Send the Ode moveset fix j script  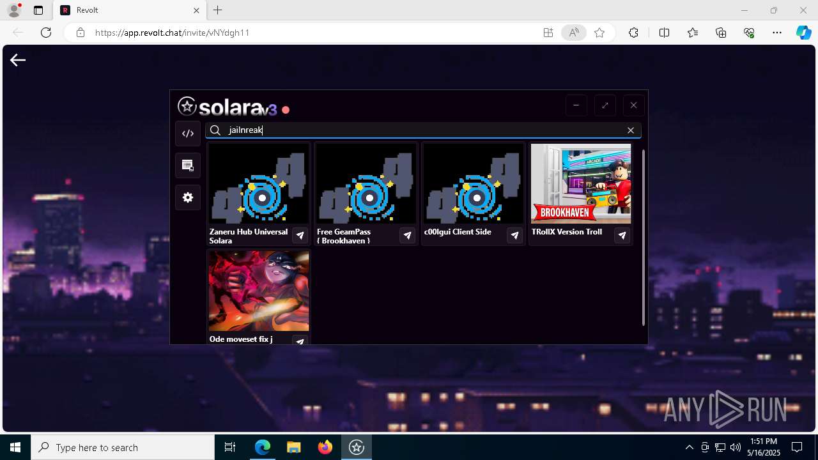coord(300,341)
